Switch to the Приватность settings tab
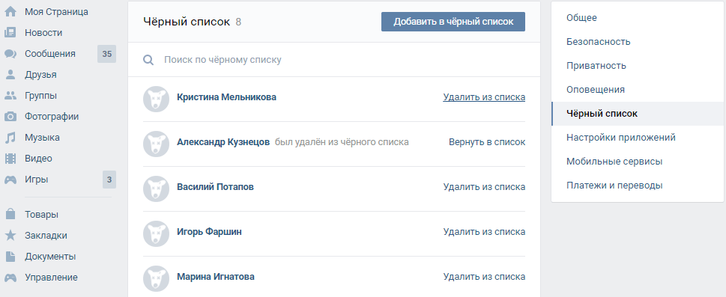The height and width of the screenshot is (297, 726). pyautogui.click(x=596, y=66)
